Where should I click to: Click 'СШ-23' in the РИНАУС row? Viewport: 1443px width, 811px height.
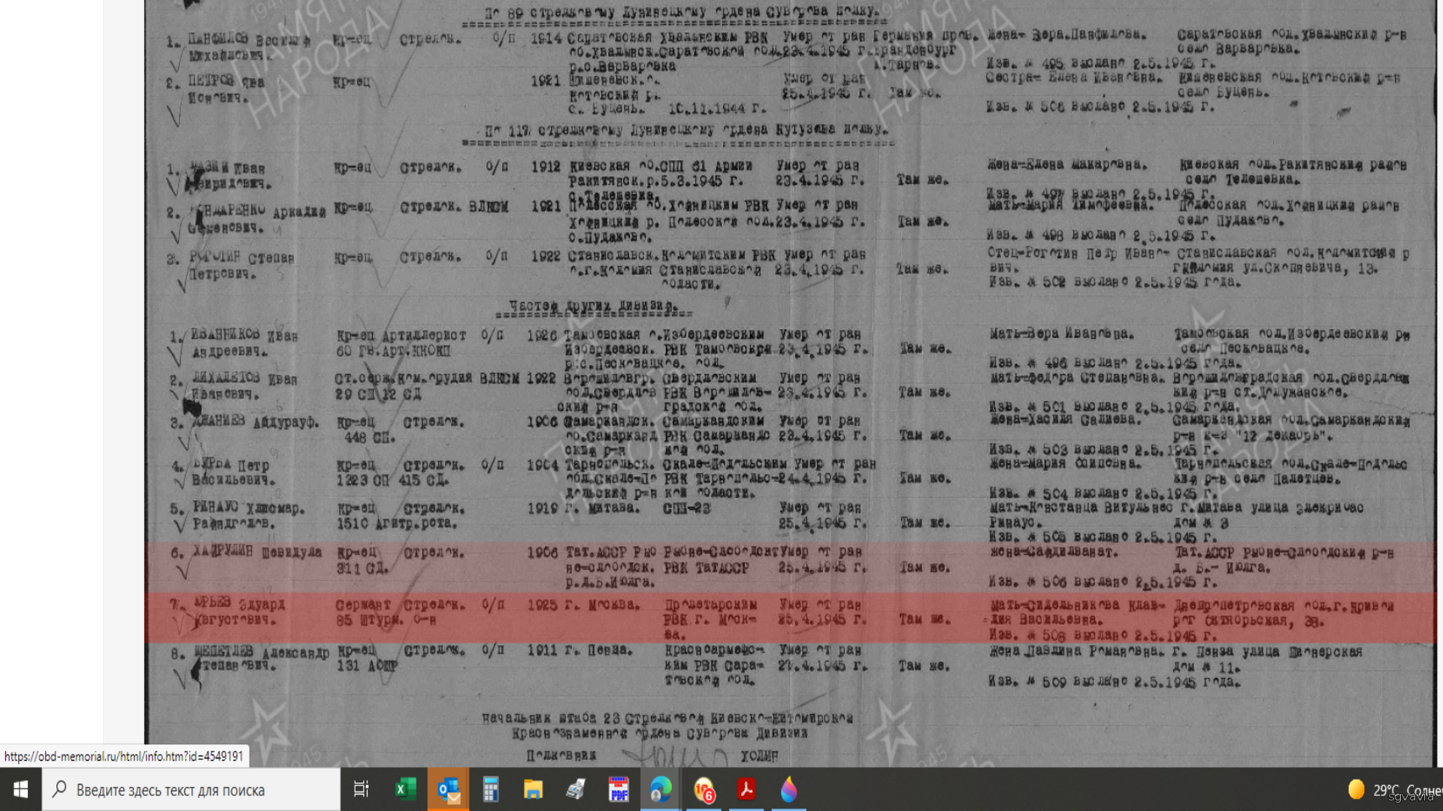[x=687, y=508]
